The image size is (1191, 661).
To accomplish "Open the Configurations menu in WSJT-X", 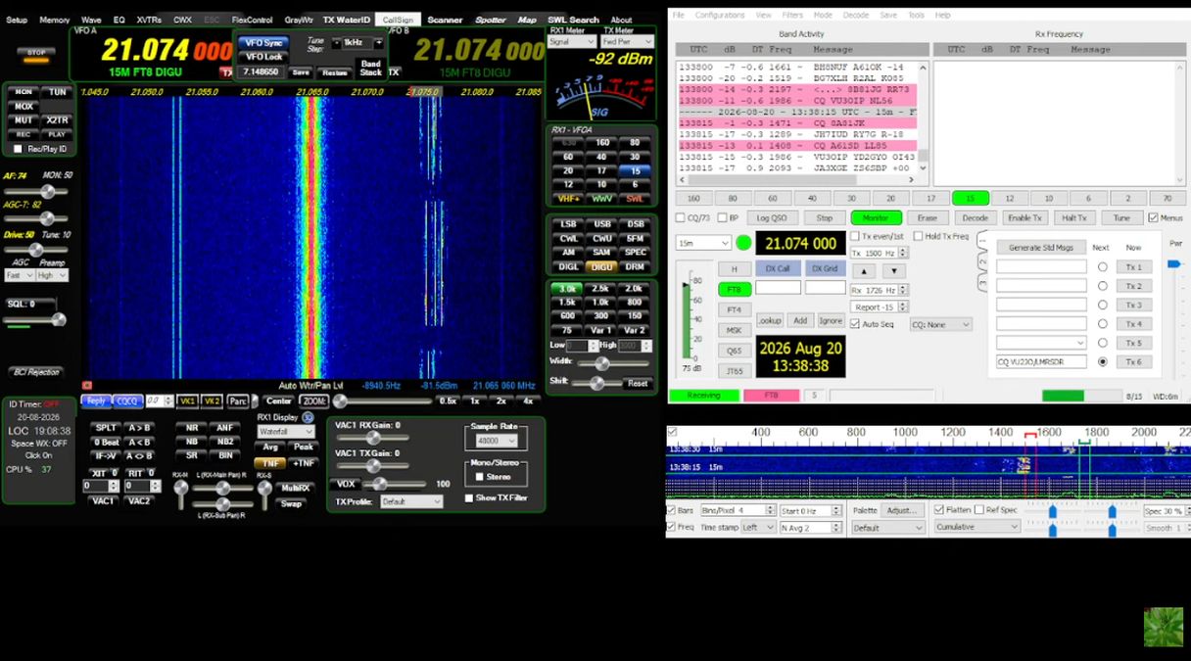I will coord(720,16).
